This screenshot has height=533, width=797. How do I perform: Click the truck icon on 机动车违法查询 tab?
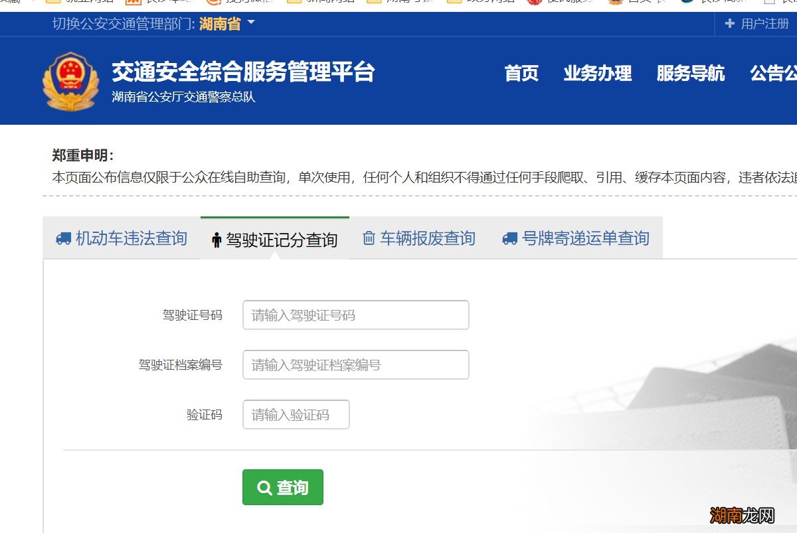coord(63,238)
